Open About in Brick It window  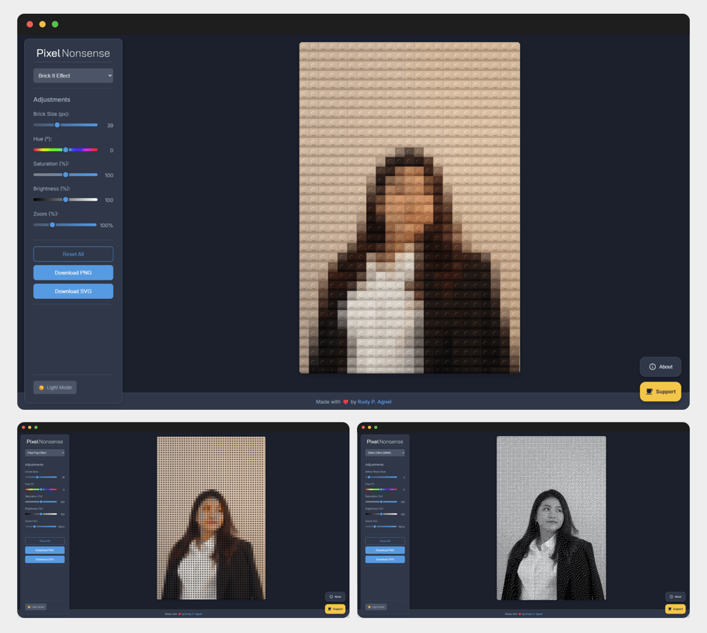661,367
